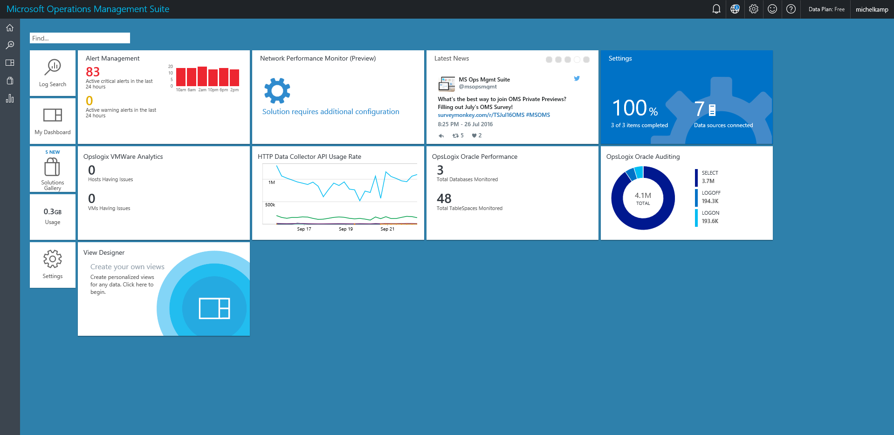Click the Network Performance Monitor gear icon
Image resolution: width=894 pixels, height=435 pixels.
(x=277, y=90)
